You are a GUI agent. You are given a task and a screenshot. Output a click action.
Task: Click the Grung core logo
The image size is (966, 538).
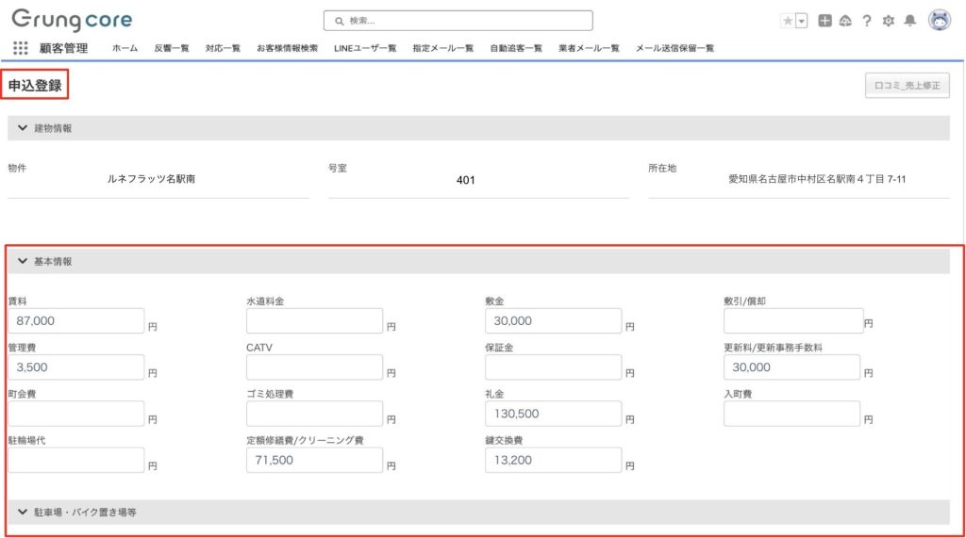(72, 20)
